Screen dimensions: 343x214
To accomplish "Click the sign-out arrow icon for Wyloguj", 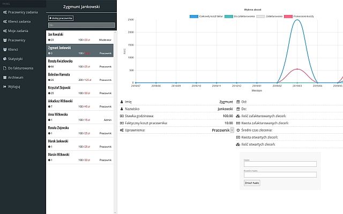I will click(x=4, y=86).
